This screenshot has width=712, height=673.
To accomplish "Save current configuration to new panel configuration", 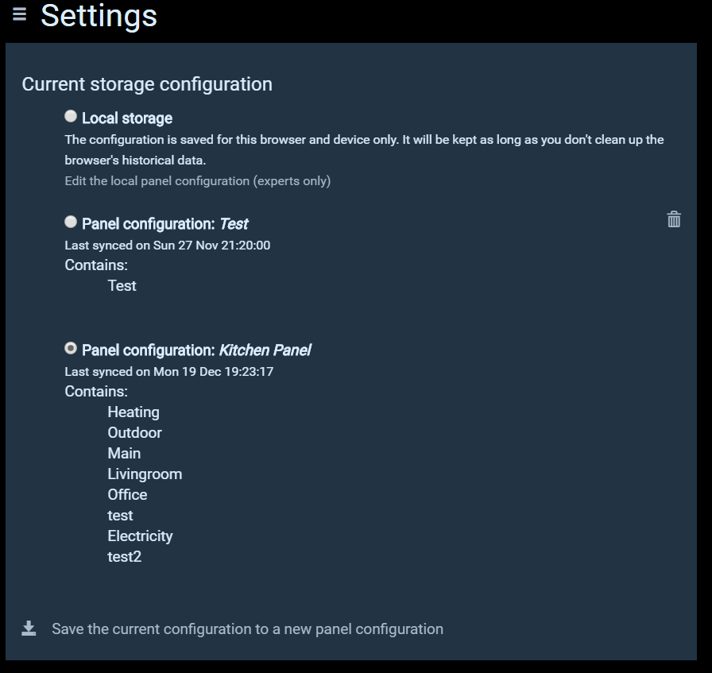I will point(247,629).
